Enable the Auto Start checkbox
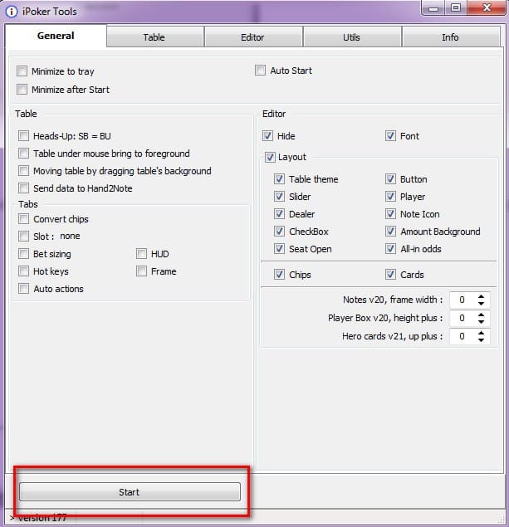This screenshot has width=509, height=527. click(260, 71)
